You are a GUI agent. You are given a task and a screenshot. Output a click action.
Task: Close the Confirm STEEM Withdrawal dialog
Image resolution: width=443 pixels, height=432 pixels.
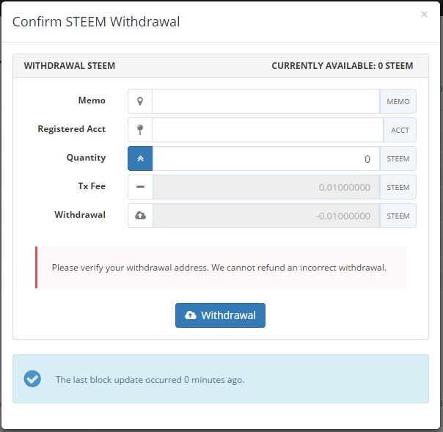click(x=424, y=15)
